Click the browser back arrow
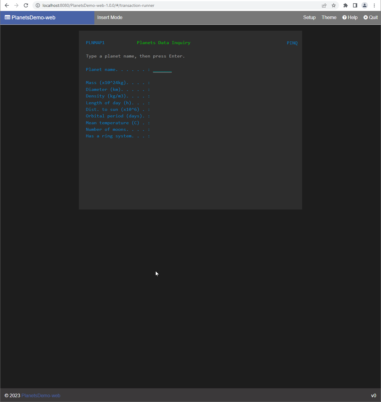 coord(7,5)
